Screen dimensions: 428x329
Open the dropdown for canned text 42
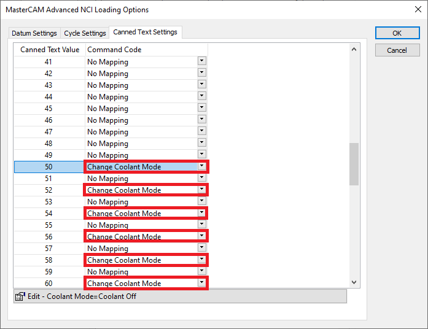[x=201, y=72]
